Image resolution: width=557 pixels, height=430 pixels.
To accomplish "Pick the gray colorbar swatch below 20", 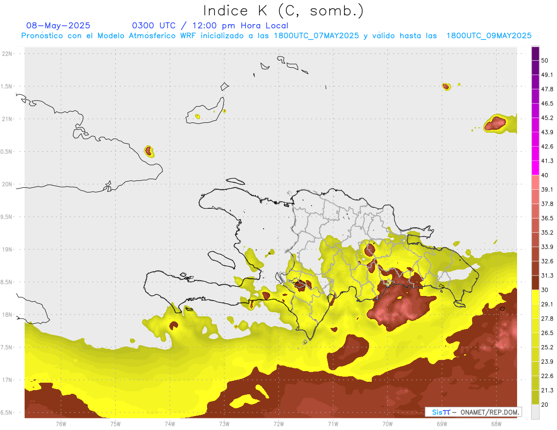I will [535, 412].
